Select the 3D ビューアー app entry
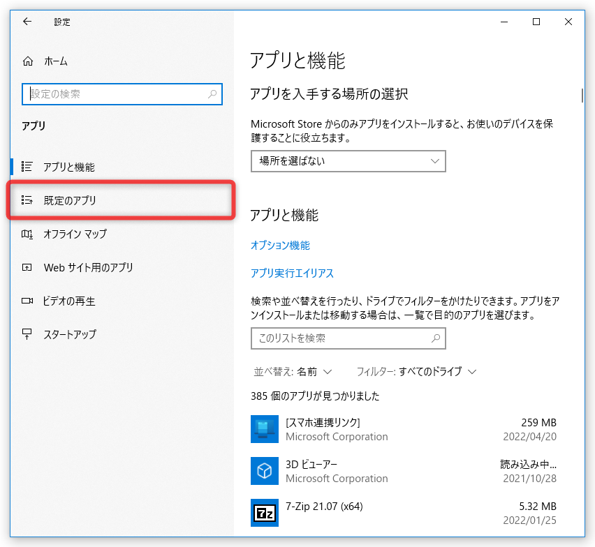This screenshot has width=595, height=547. [x=404, y=471]
